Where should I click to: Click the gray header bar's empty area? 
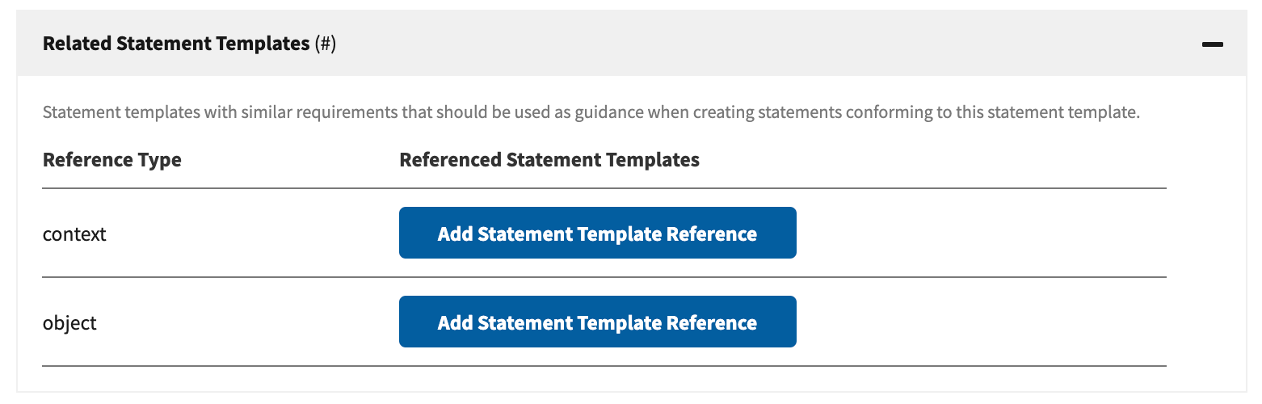pyautogui.click(x=727, y=44)
